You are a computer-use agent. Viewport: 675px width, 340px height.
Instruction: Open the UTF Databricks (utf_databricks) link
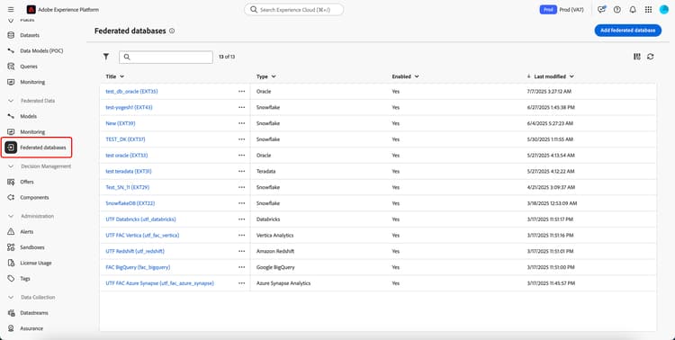coord(140,219)
